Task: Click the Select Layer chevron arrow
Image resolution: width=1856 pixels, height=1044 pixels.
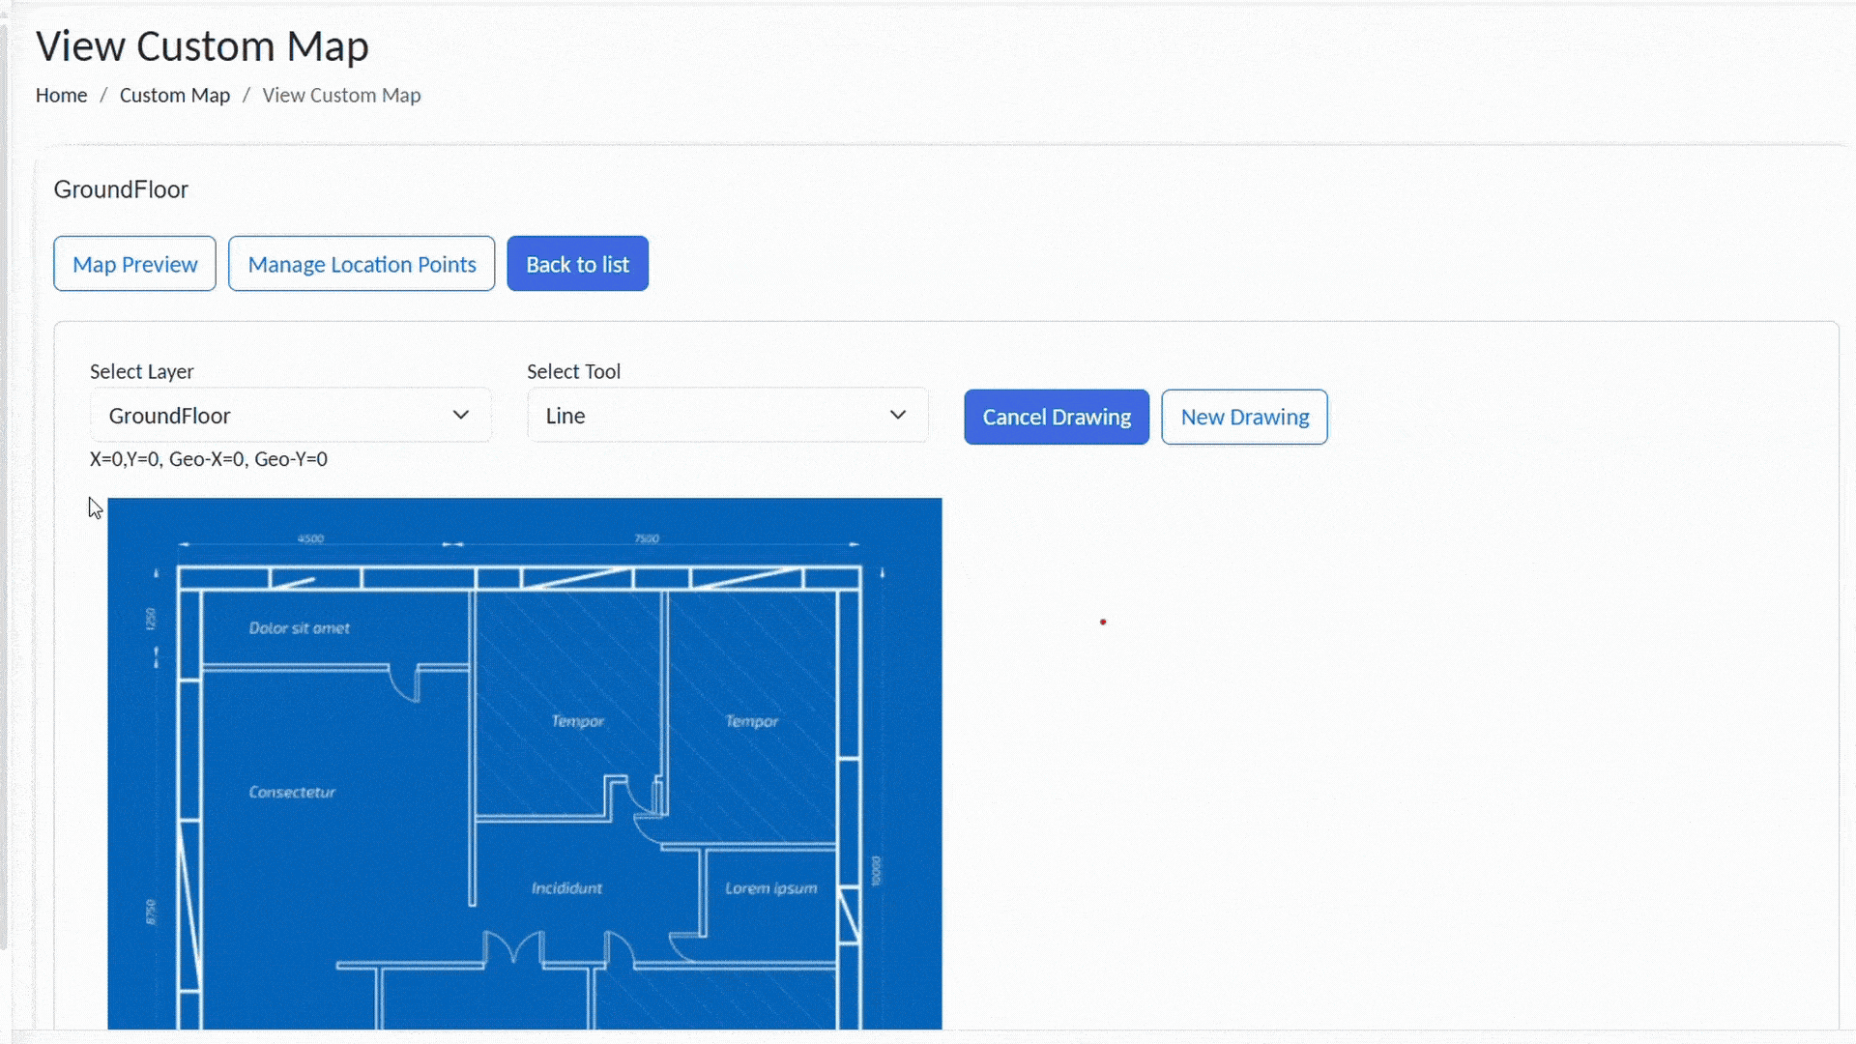Action: click(461, 415)
